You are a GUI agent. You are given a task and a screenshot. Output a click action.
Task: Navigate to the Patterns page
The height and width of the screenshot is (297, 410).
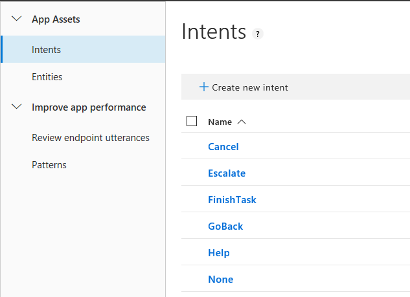click(x=49, y=165)
